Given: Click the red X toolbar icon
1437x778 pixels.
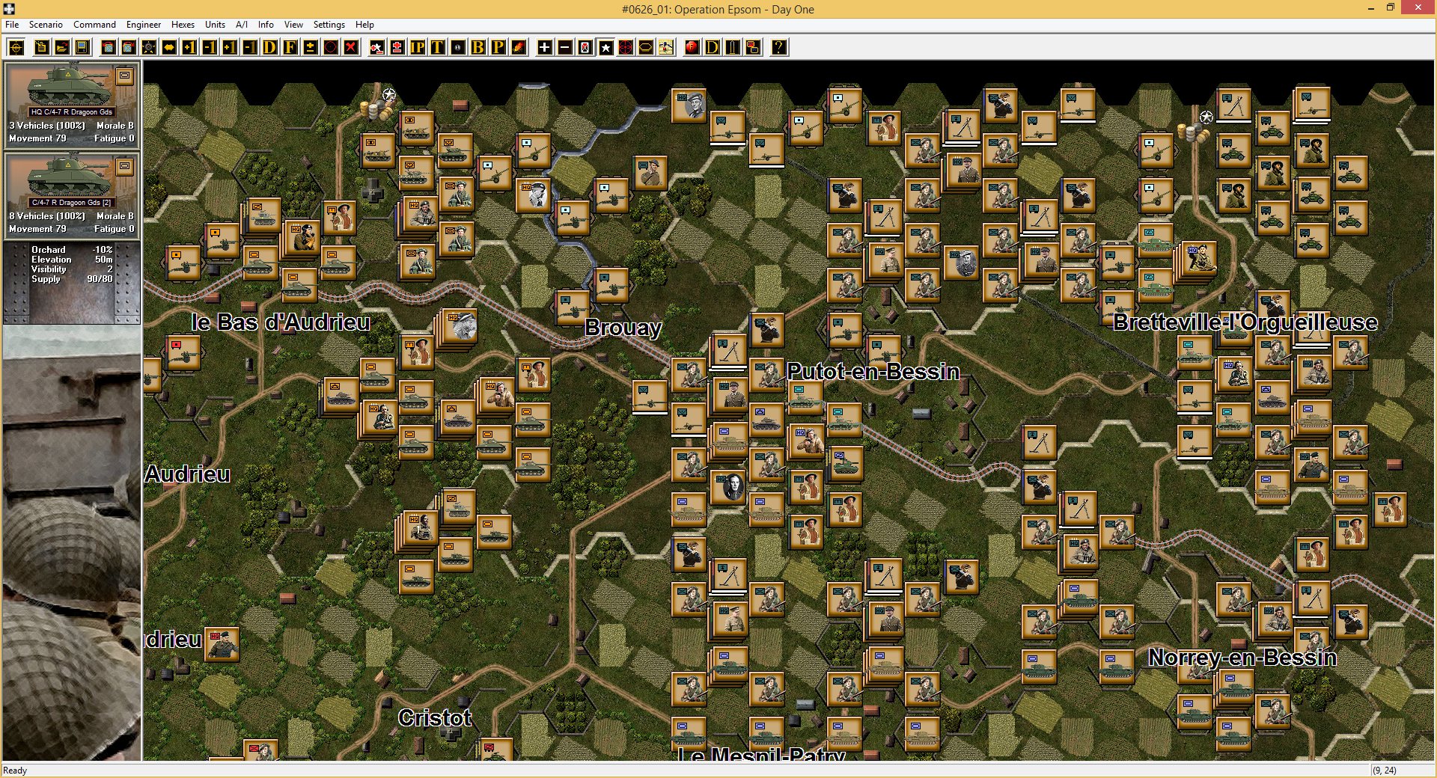Looking at the screenshot, I should click(x=350, y=48).
